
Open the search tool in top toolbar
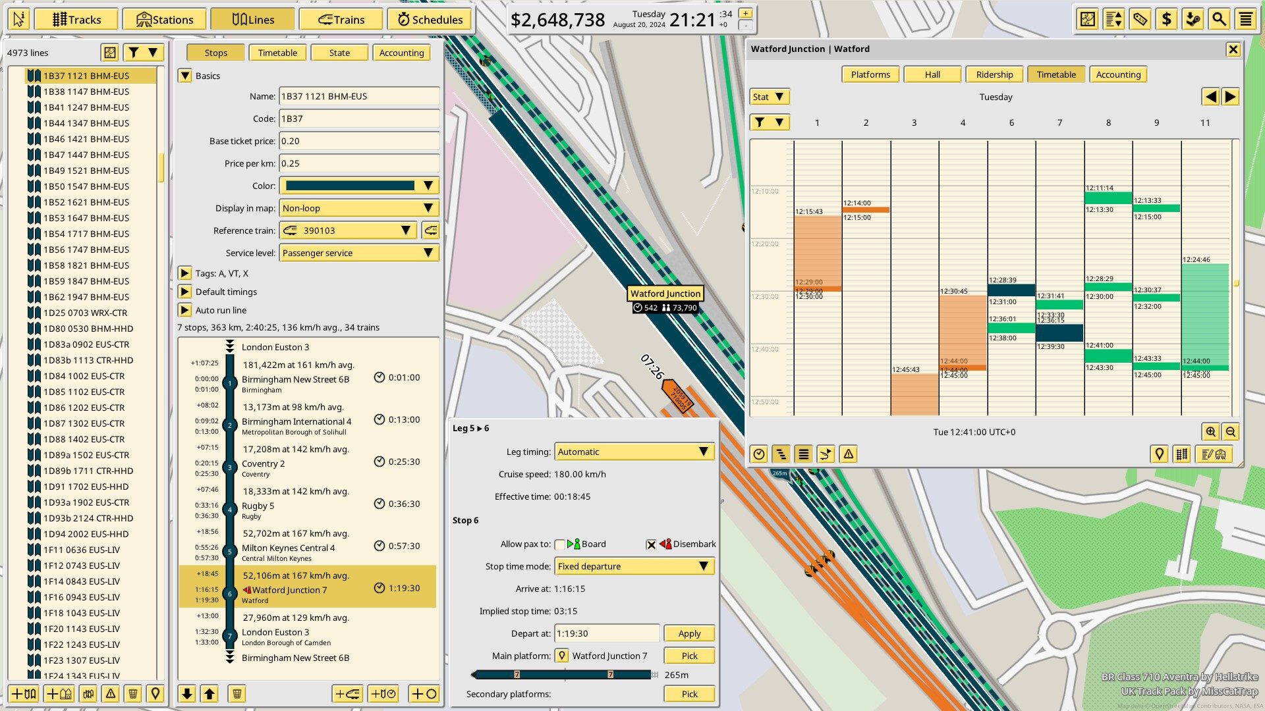1220,19
